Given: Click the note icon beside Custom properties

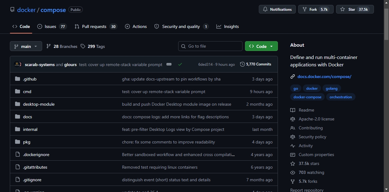Looking at the screenshot, I should (293, 155).
